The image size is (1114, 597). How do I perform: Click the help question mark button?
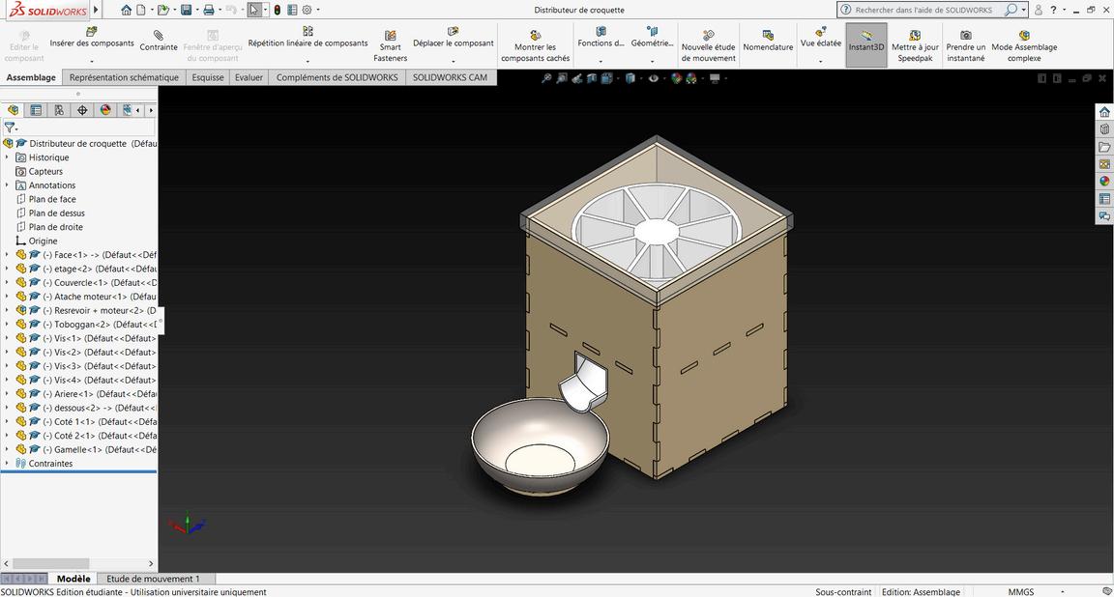(x=1053, y=10)
